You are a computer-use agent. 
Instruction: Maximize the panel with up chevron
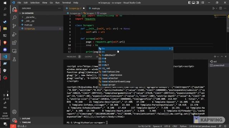tap(222, 57)
